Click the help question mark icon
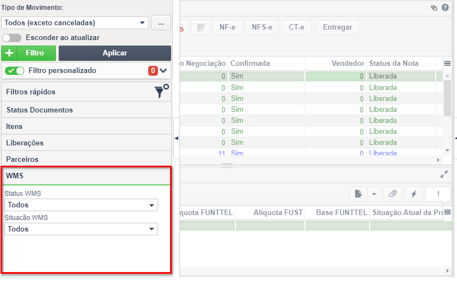The height and width of the screenshot is (282, 457). point(445,8)
